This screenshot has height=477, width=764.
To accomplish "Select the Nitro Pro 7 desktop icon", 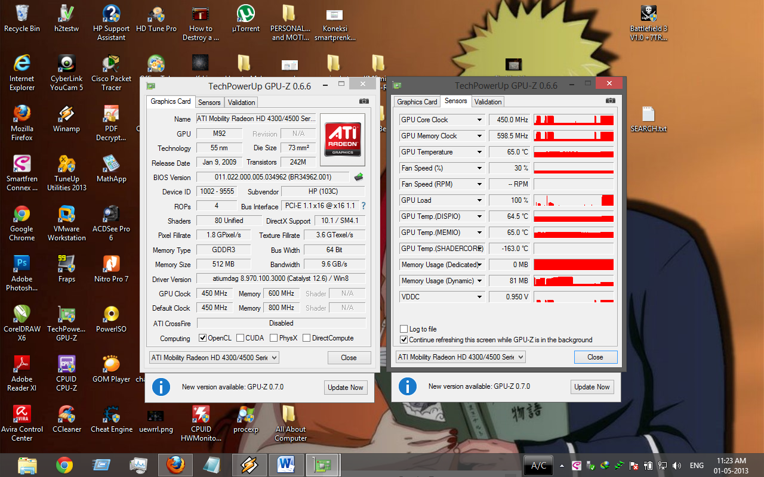I will 112,270.
